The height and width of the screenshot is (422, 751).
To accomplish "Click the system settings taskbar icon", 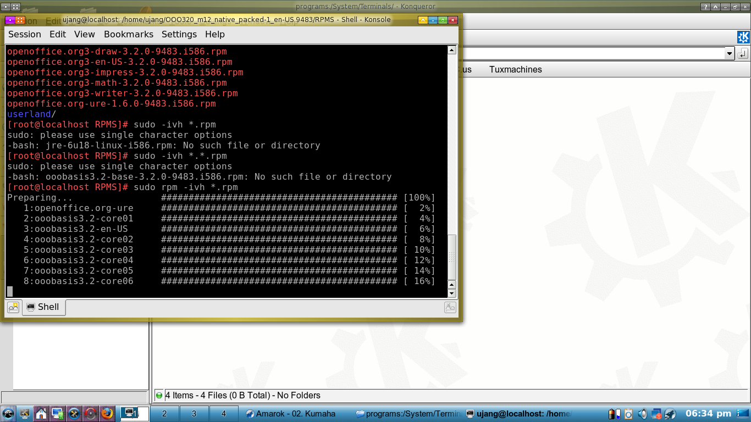I will point(25,413).
